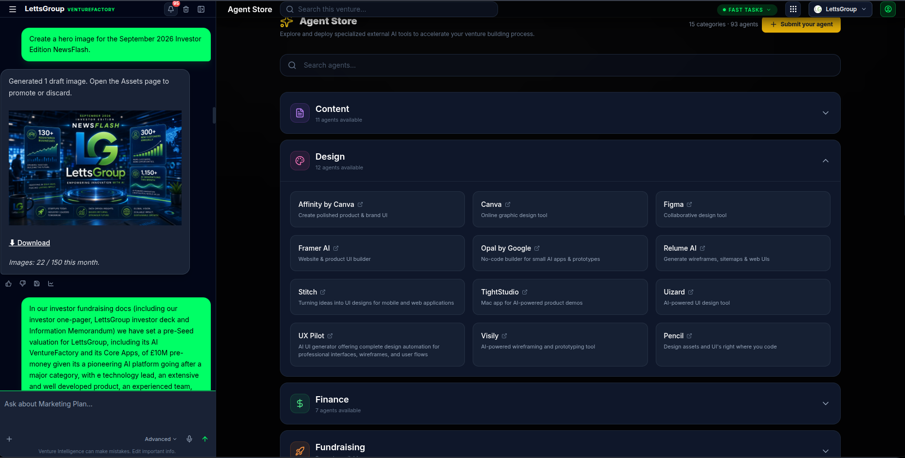Open the Relume AI agent card

pos(743,253)
